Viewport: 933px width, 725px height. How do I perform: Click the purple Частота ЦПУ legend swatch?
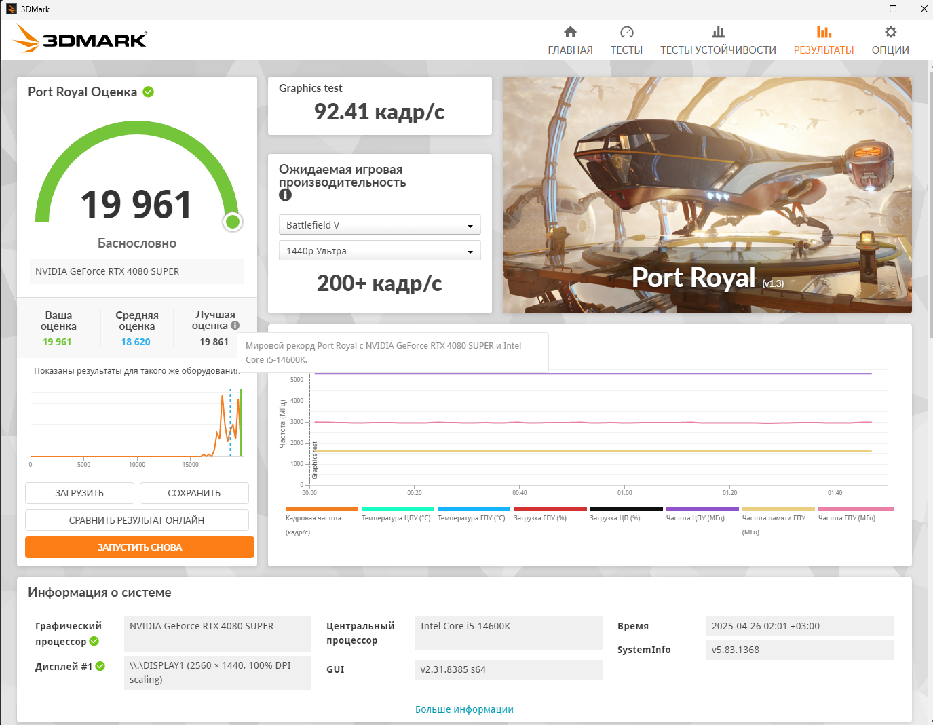[x=702, y=509]
